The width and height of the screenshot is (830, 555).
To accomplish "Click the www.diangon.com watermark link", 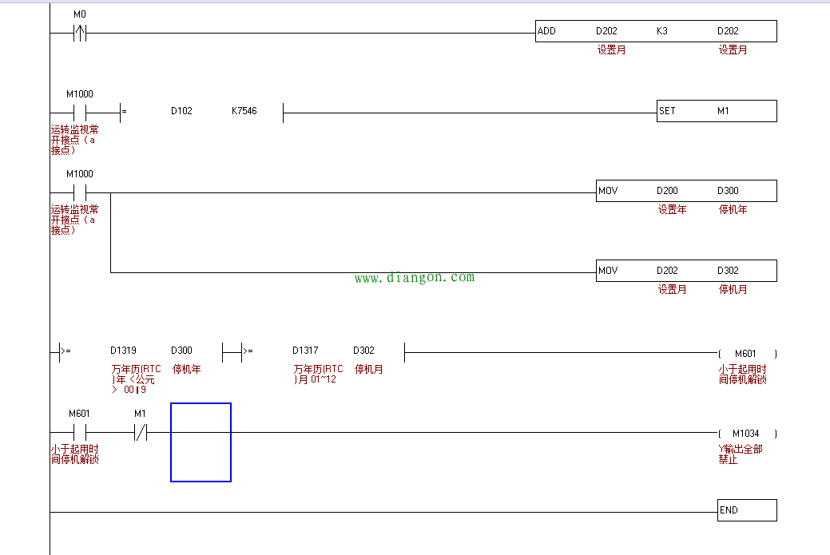I will click(x=414, y=278).
